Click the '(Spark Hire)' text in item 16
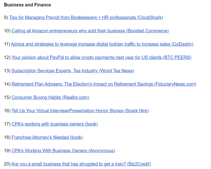Viewport: 211px width, 169px height. pos(137,111)
